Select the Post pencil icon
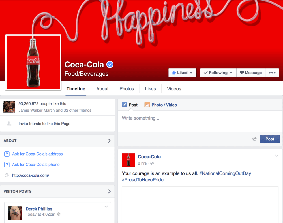The image size is (283, 223). click(125, 105)
